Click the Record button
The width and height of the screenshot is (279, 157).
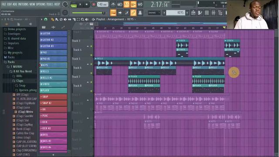(93, 4)
